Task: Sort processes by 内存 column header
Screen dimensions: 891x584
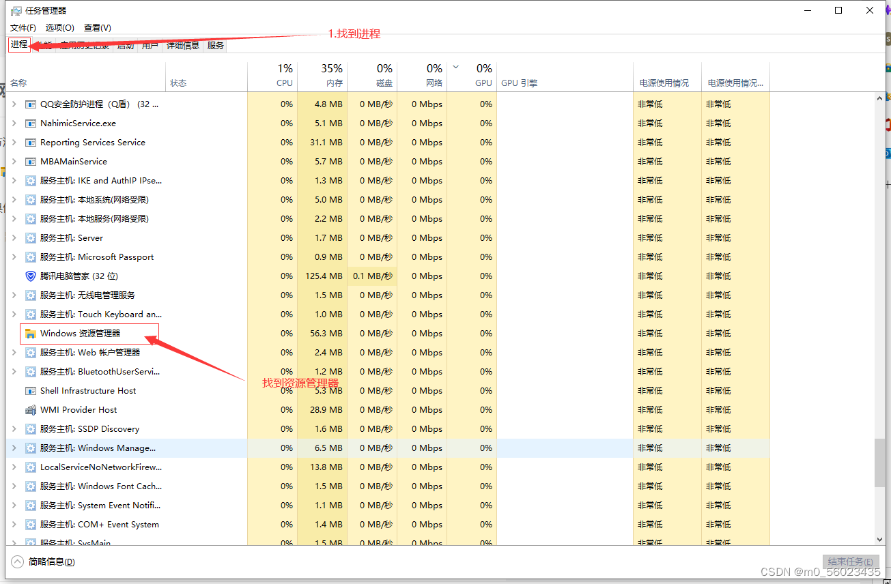Action: point(322,76)
